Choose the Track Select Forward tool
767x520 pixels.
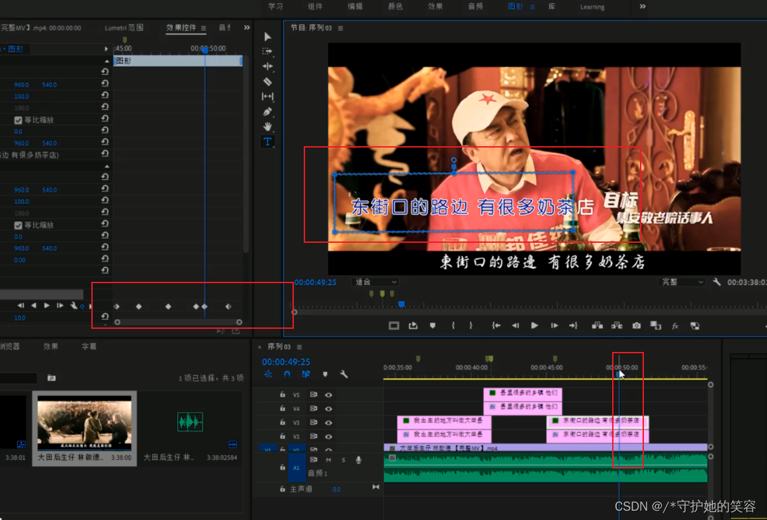[267, 52]
